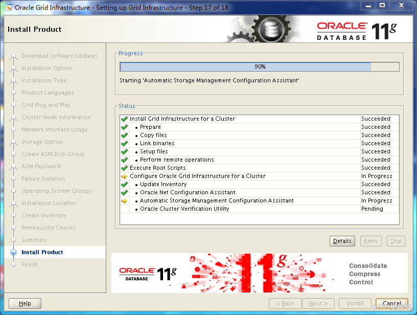This screenshot has width=417, height=315.
Task: Click green checkmark beside Execute Root Scripts
Action: click(124, 168)
